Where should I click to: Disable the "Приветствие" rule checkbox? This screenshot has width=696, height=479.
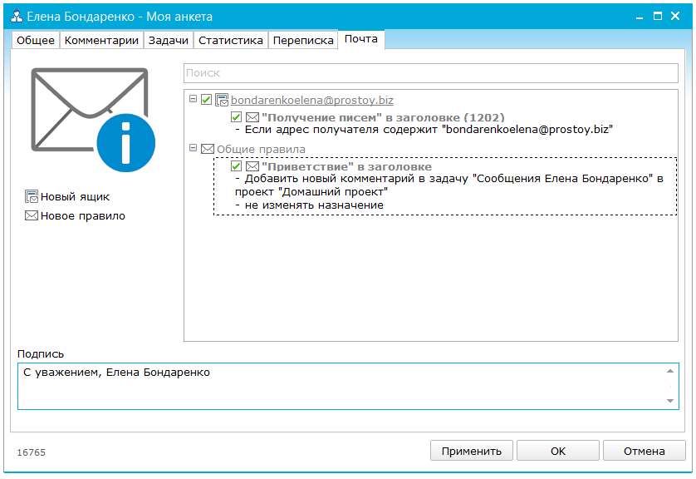(x=237, y=167)
